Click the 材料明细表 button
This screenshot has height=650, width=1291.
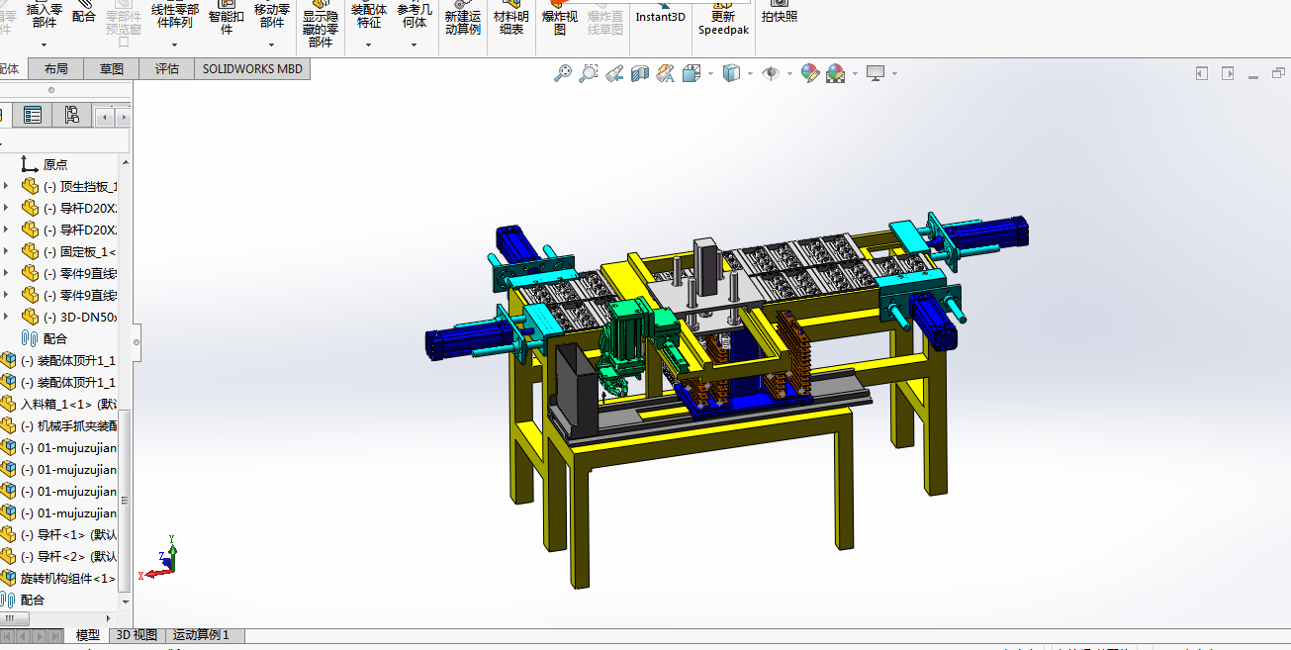click(x=511, y=23)
